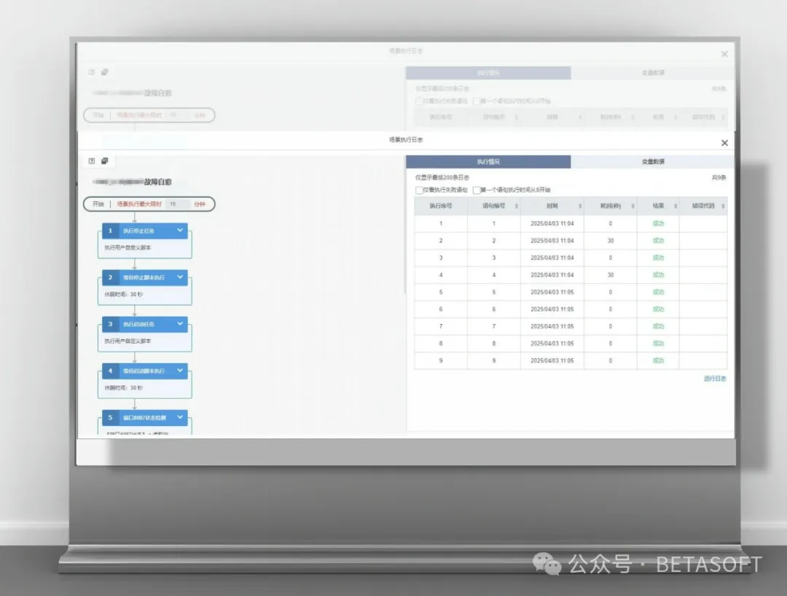Expand step 1 执行停止任务 chevron
Viewport: 787px width, 596px height.
coord(180,231)
